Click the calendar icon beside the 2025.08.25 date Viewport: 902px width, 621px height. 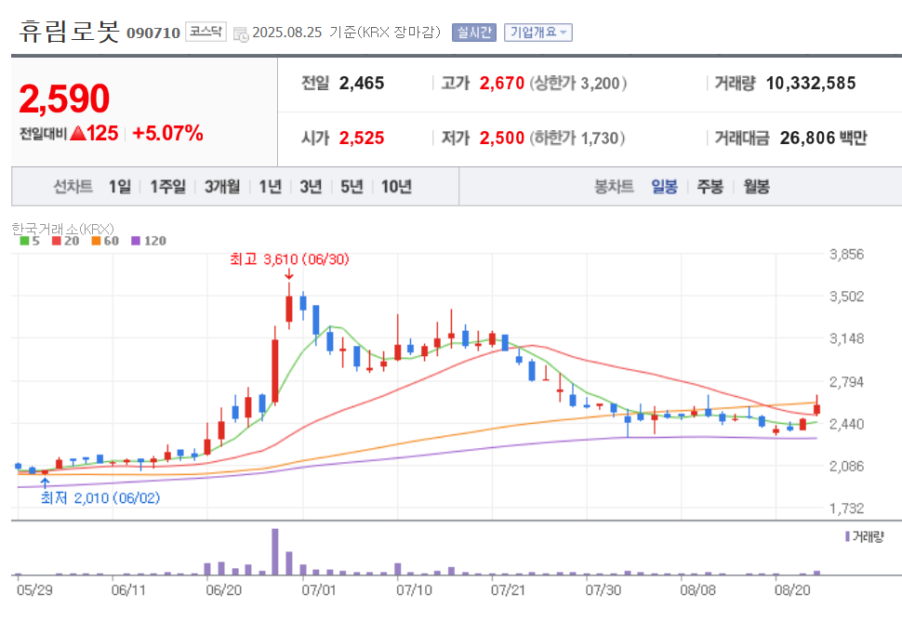[239, 31]
